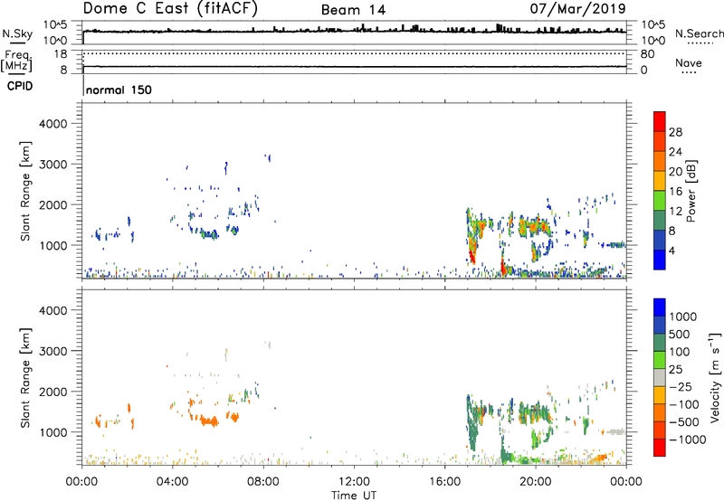Image resolution: width=724 pixels, height=501 pixels.
Task: Click the 2000 km tick of velocity panel
Action: [53, 392]
